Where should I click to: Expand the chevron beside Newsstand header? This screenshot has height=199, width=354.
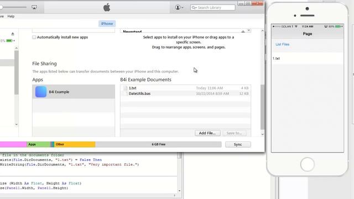click(x=248, y=30)
